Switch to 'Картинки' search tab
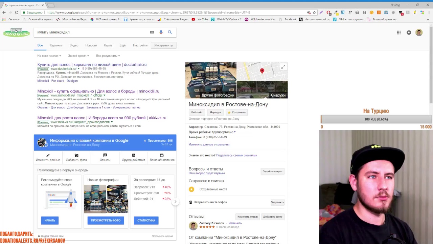This screenshot has width=433, height=244. pos(56,45)
